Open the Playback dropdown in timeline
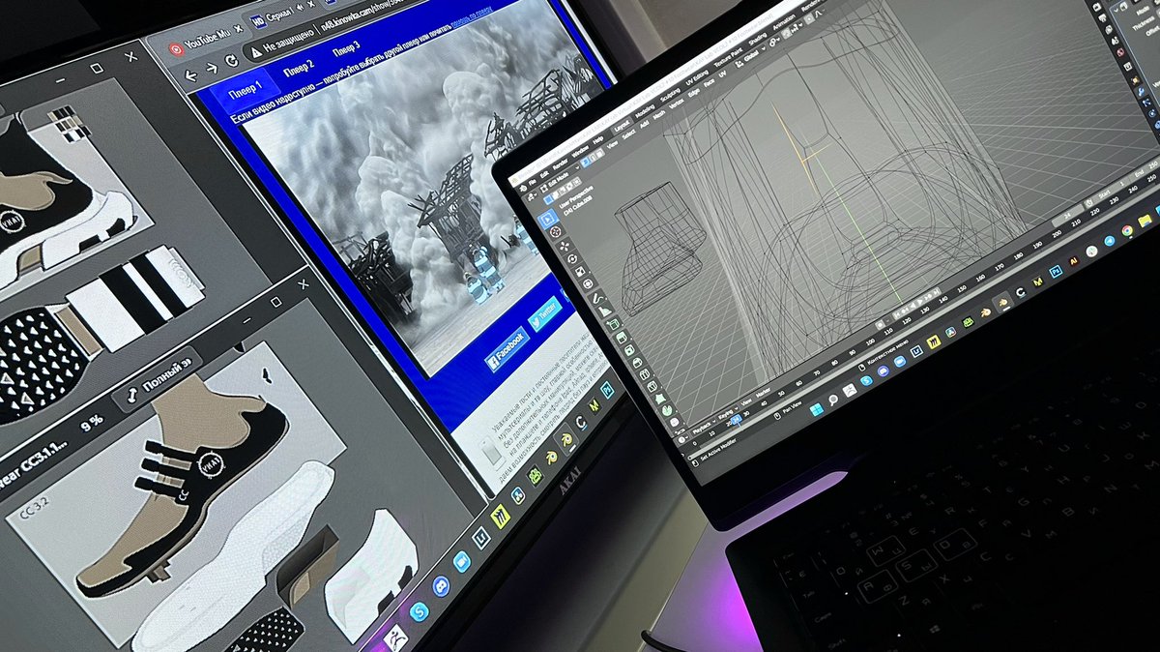Viewport: 1160px width, 652px height. coord(704,426)
